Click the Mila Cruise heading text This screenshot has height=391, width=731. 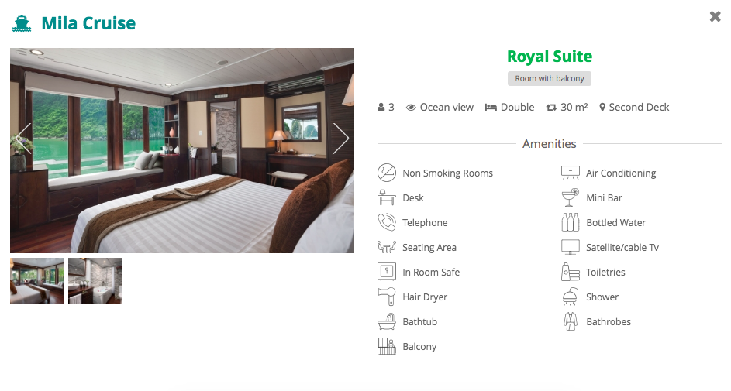[88, 23]
